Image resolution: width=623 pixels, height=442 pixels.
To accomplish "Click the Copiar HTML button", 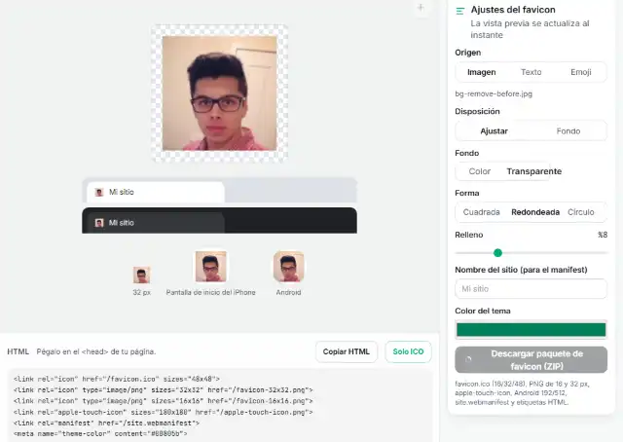I will [x=347, y=351].
